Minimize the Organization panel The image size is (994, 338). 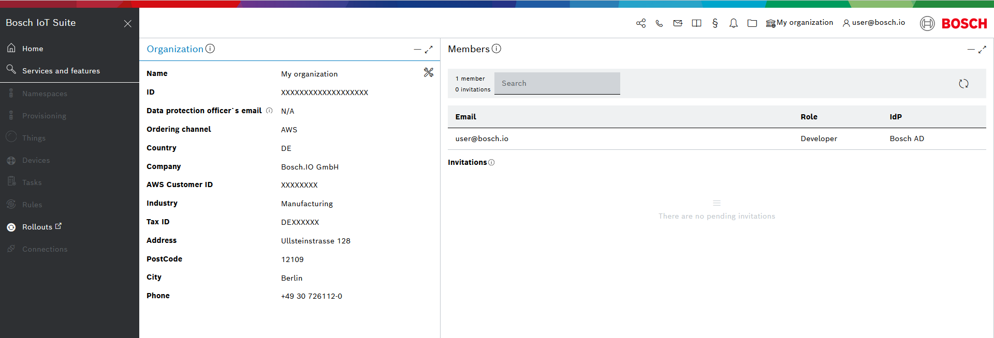coord(417,50)
